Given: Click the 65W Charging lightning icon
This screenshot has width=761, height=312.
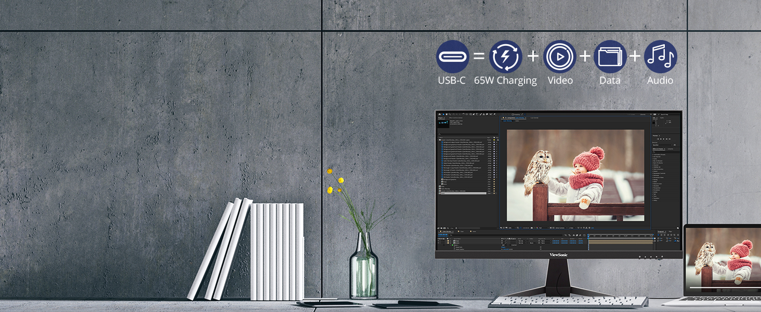Looking at the screenshot, I should click(x=505, y=56).
